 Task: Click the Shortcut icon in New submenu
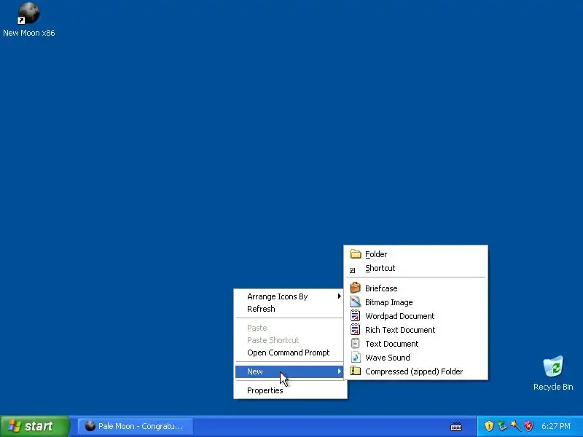(353, 270)
